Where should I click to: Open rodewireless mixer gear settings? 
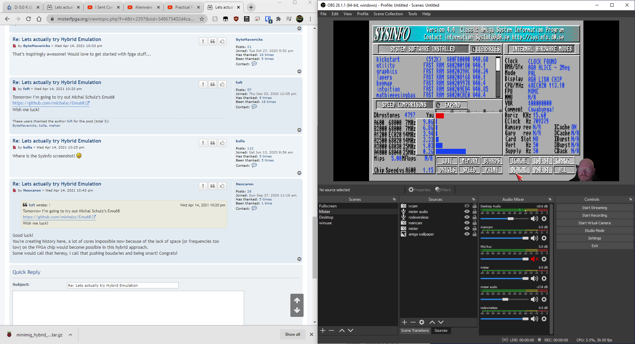[x=544, y=319]
